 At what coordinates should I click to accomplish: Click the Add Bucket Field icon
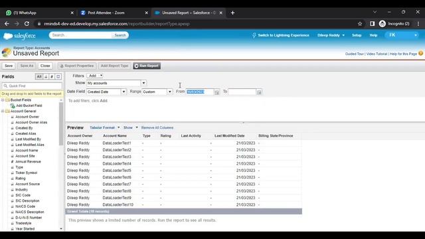(13, 106)
